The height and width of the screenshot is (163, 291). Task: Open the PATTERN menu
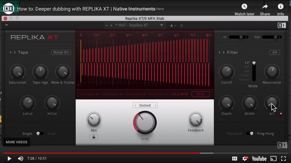89,94
